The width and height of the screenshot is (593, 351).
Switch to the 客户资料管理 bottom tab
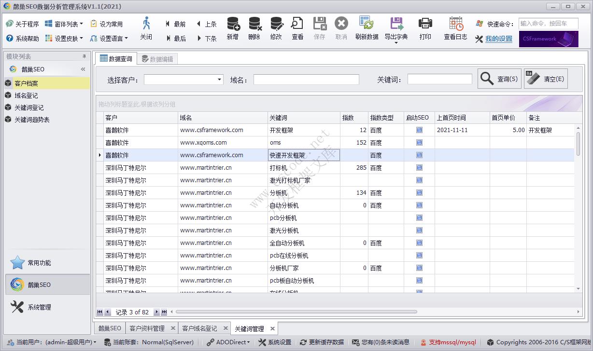click(147, 328)
